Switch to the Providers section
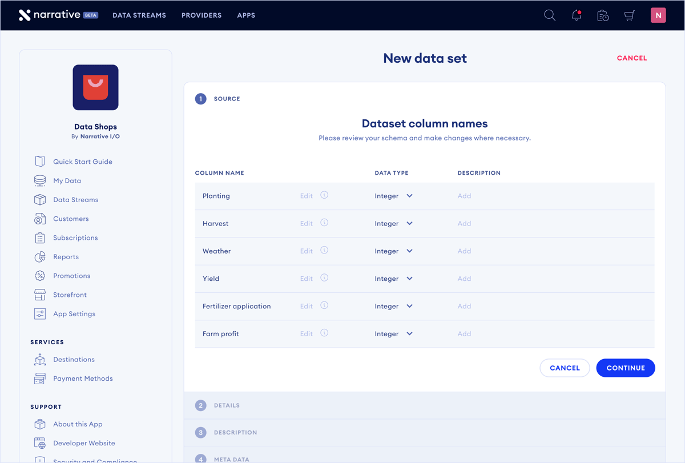The width and height of the screenshot is (685, 463). (201, 15)
